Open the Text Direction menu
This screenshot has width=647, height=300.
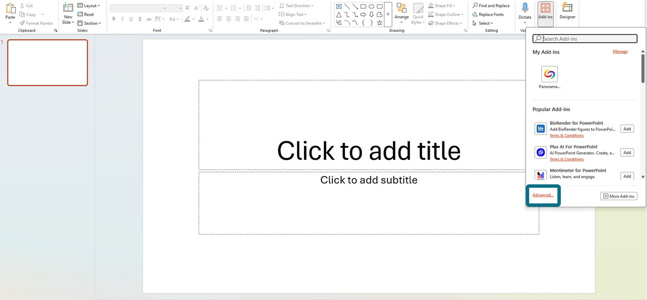296,5
